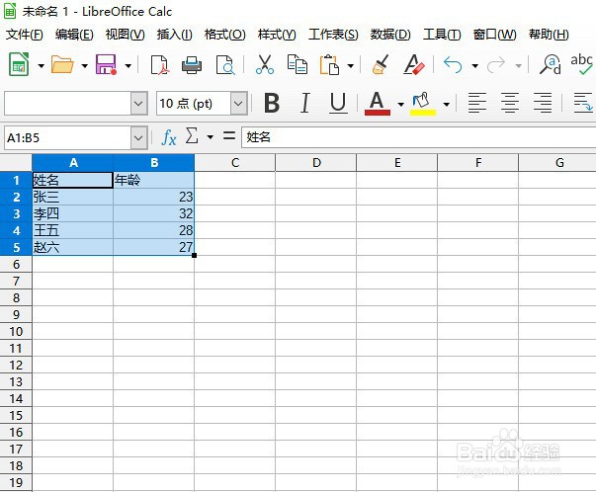Screen dimensions: 596x492
Task: Open the 编辑(E) menu
Action: 74,35
